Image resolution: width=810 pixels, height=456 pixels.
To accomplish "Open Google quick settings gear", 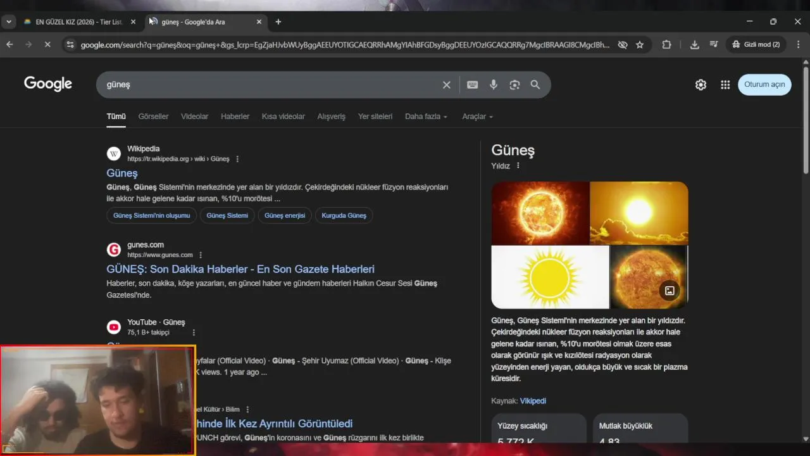I will point(701,85).
